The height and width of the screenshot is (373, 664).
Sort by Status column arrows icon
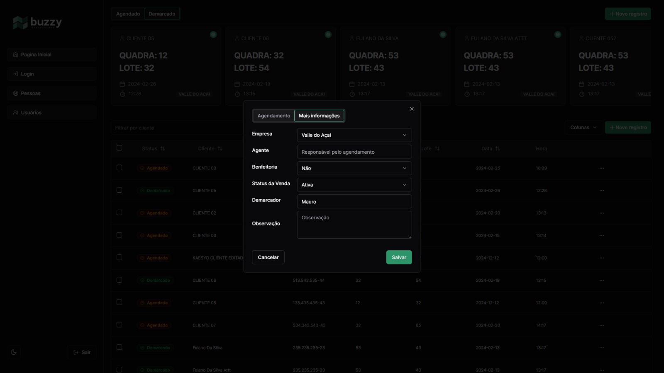(163, 149)
